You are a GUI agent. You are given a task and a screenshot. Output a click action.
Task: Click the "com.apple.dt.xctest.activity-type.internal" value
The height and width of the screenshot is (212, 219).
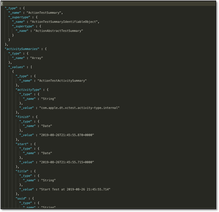point(79,108)
